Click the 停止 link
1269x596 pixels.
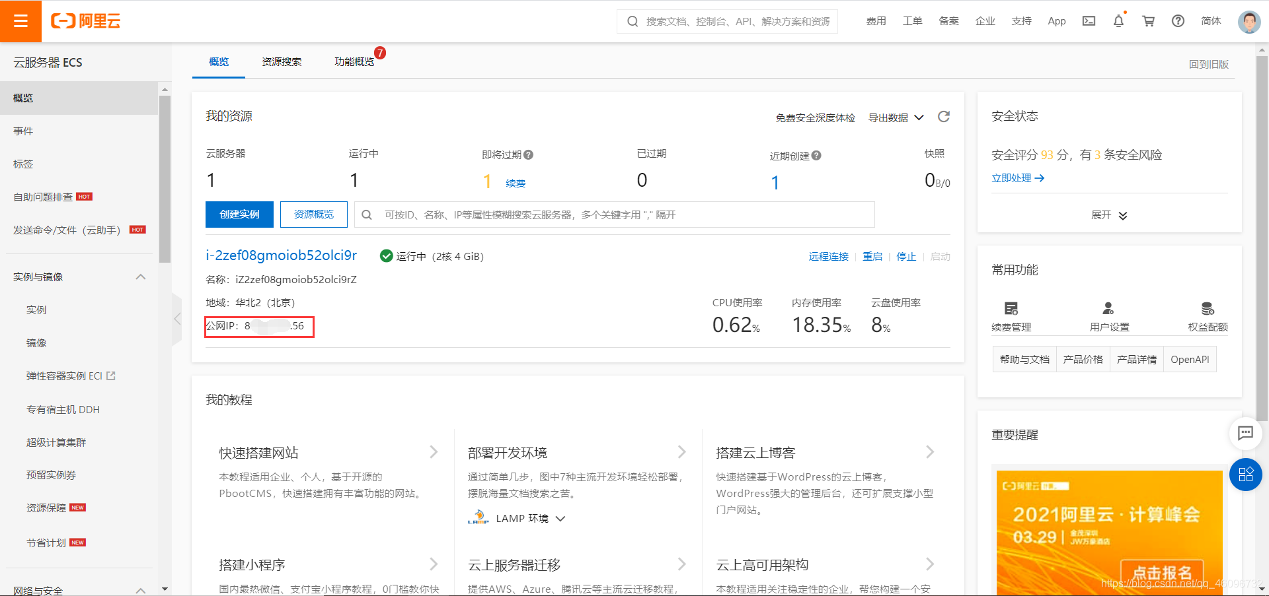(906, 256)
